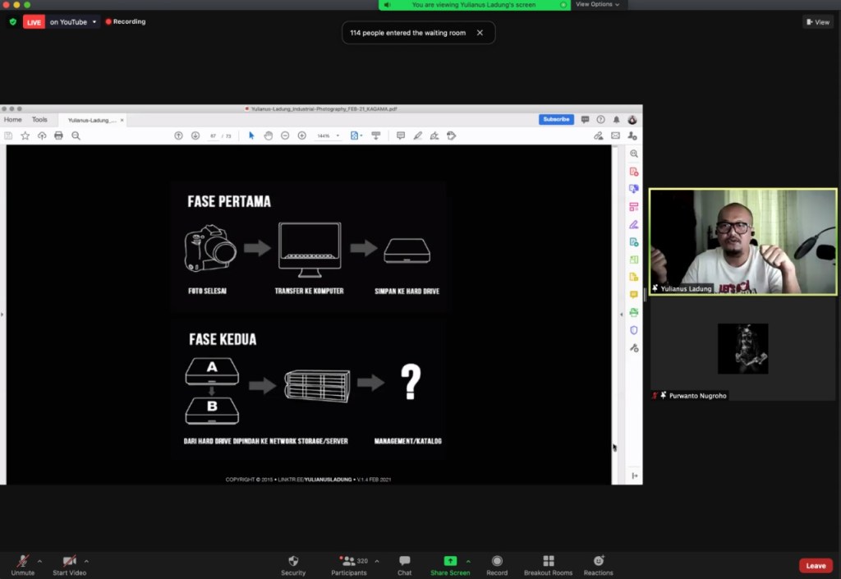Dismiss the waiting room notification

coord(480,33)
